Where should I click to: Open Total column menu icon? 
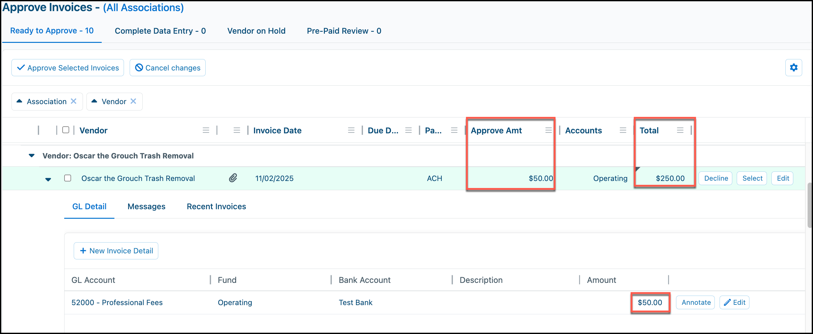[680, 130]
